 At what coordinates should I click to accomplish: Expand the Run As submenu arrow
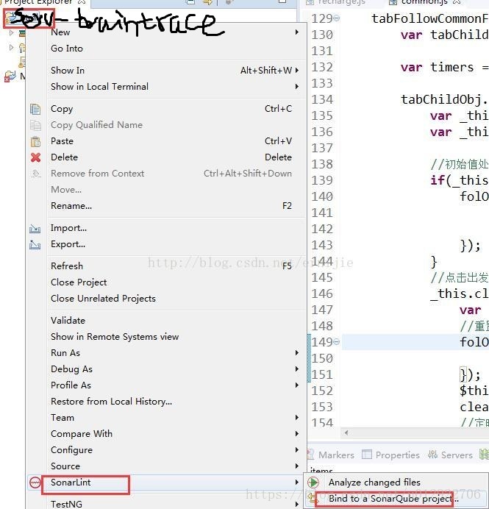coord(296,353)
